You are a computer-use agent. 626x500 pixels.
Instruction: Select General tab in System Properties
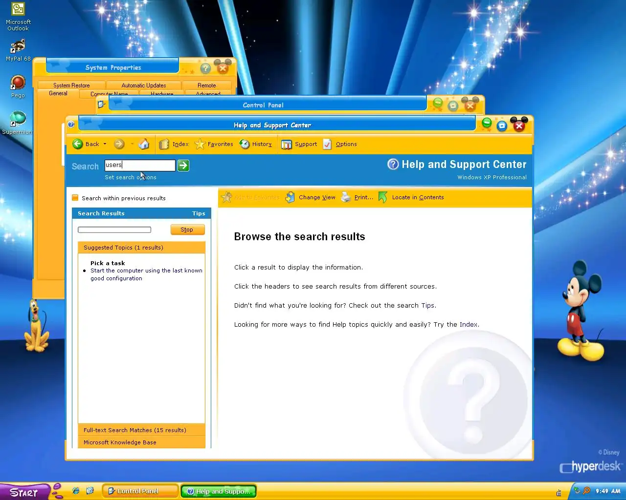click(58, 93)
